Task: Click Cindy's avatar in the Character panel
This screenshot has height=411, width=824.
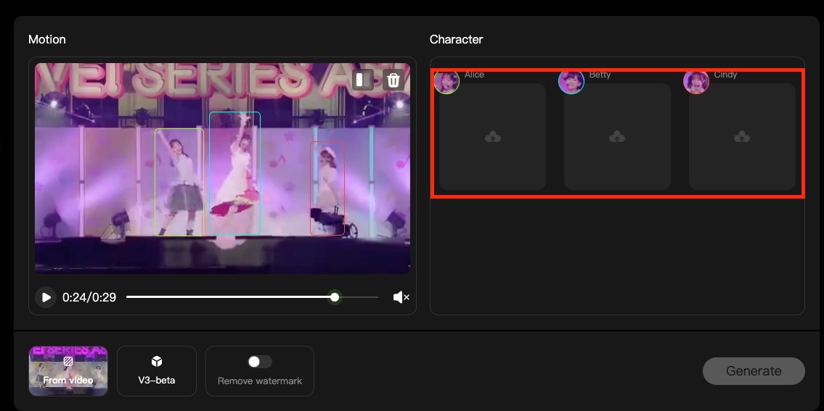Action: (x=696, y=82)
